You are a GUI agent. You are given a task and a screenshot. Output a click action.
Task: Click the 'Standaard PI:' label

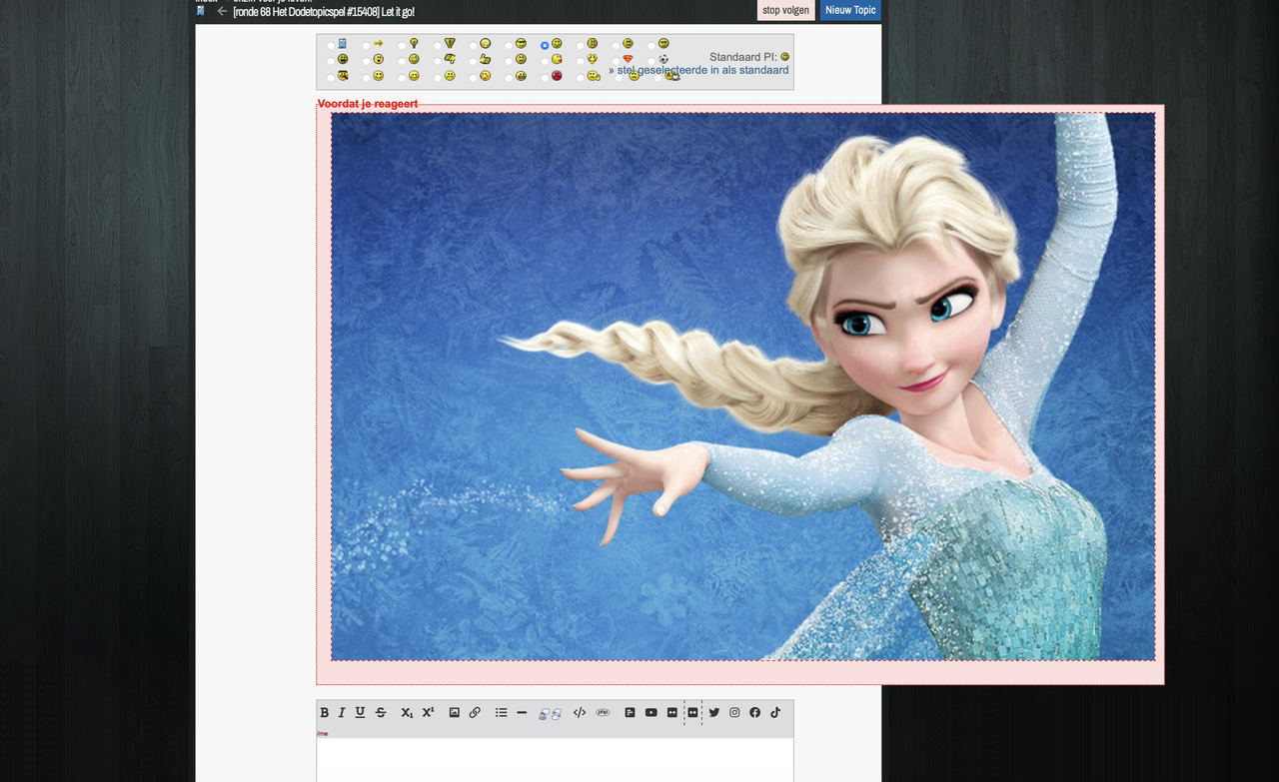point(742,57)
